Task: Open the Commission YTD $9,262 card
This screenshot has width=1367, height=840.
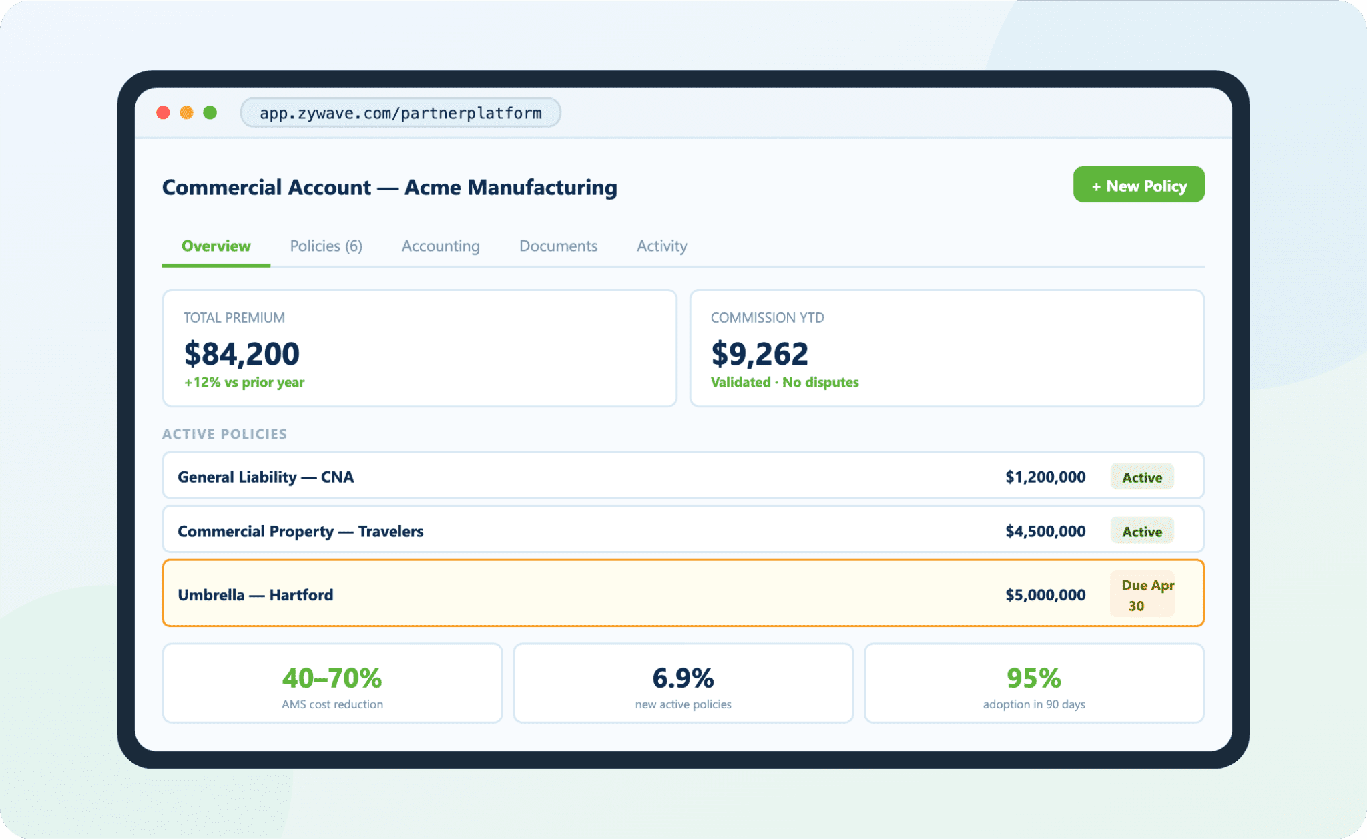Action: (946, 348)
